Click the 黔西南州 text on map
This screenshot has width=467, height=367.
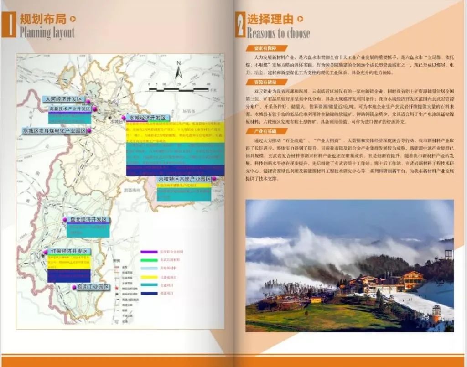[132, 190]
